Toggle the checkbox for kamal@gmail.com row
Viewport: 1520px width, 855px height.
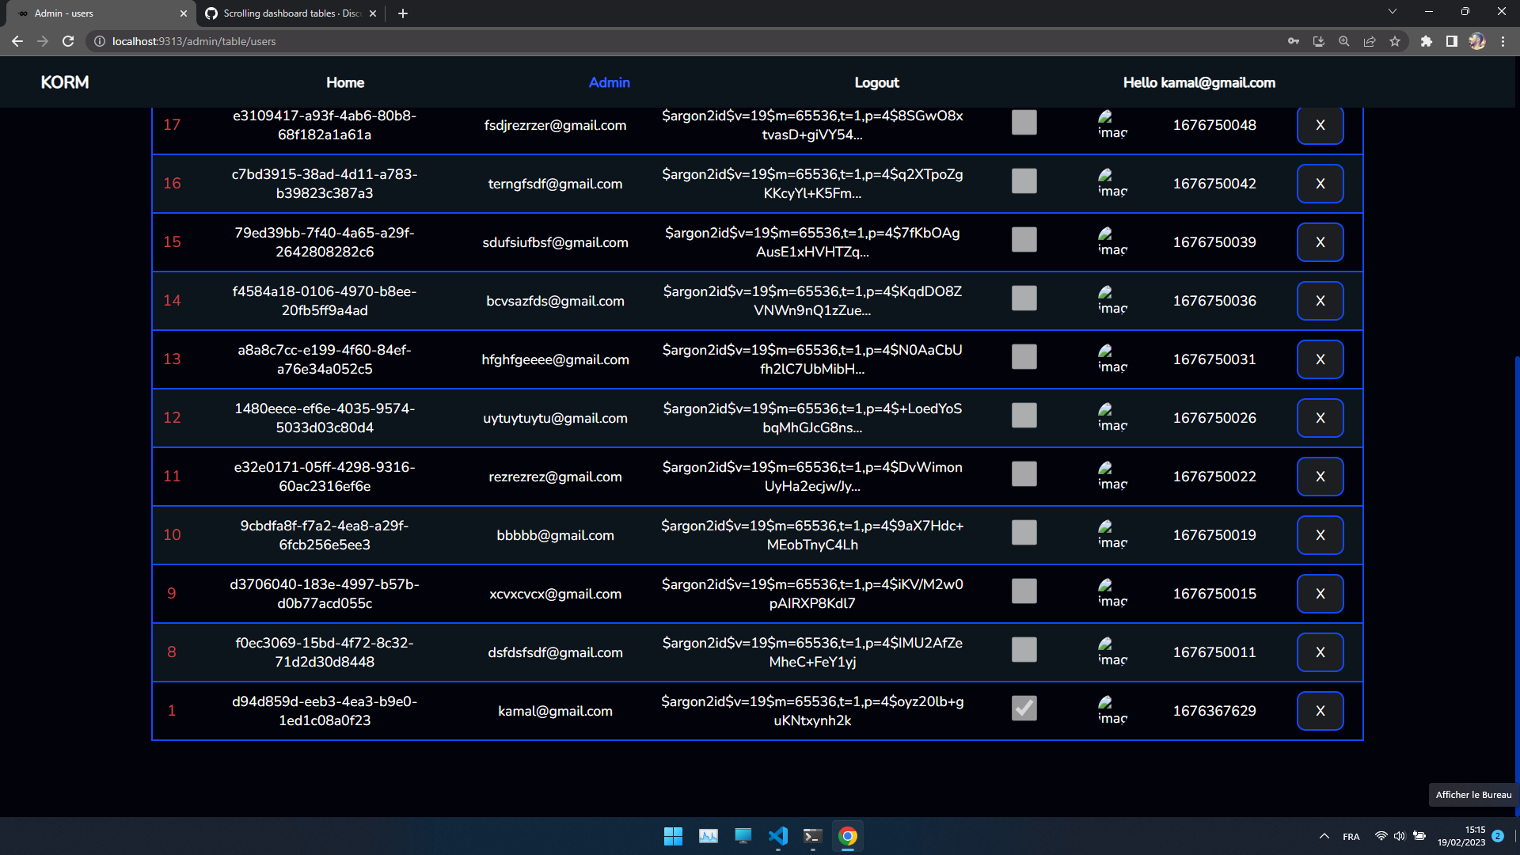coord(1024,709)
